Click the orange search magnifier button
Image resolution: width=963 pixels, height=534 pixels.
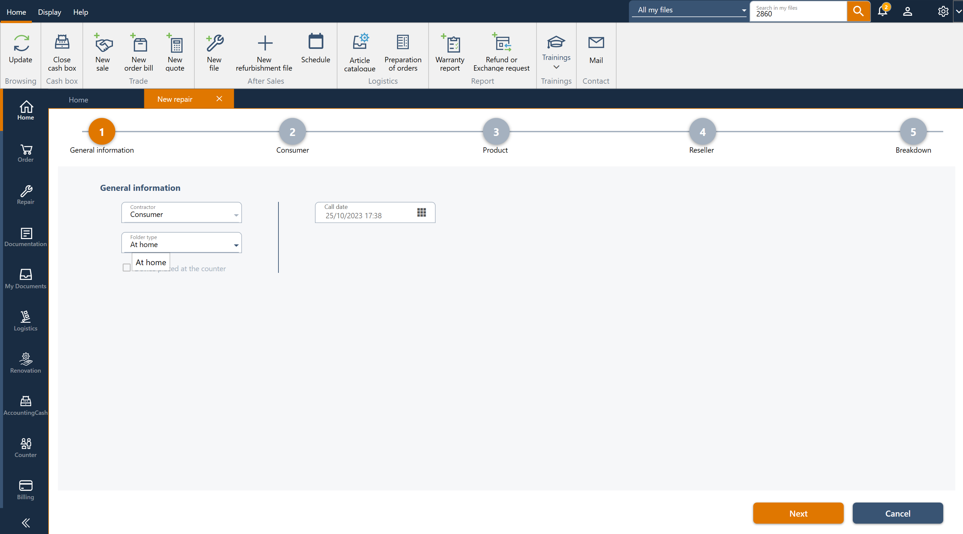tap(858, 11)
